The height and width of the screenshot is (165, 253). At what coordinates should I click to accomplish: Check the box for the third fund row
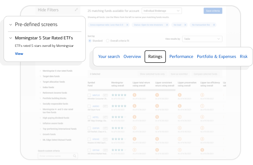89,117
